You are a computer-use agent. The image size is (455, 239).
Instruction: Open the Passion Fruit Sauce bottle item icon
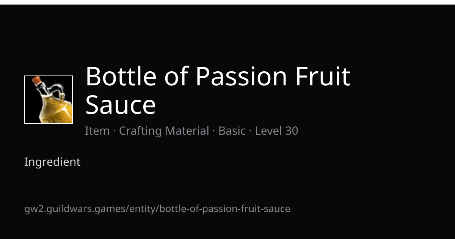click(49, 100)
